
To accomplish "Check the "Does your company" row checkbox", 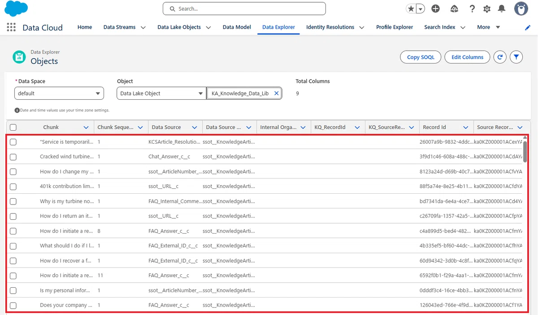I will click(x=13, y=305).
